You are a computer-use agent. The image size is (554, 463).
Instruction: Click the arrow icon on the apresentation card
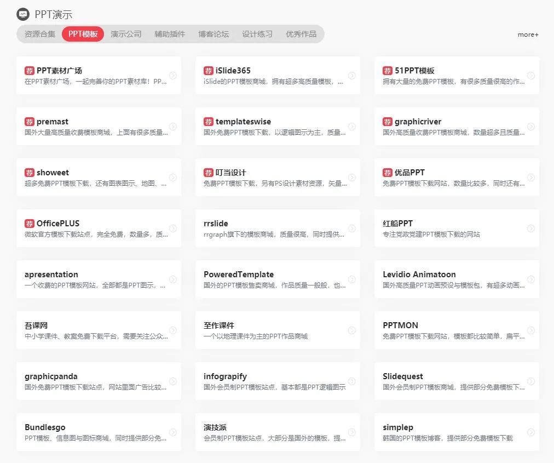click(173, 279)
